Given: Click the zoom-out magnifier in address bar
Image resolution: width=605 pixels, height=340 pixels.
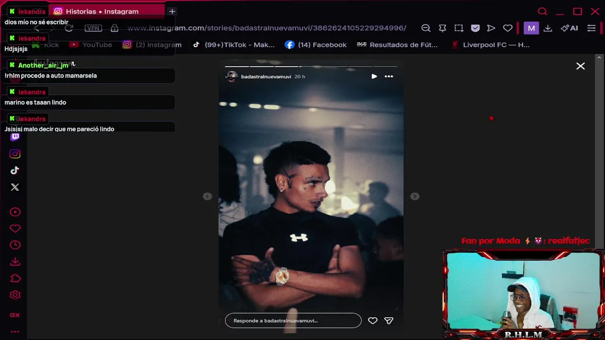Looking at the screenshot, I should point(426,28).
